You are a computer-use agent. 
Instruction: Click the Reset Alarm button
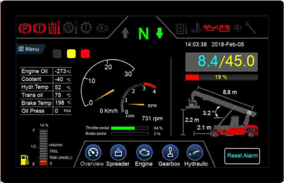tap(242, 156)
